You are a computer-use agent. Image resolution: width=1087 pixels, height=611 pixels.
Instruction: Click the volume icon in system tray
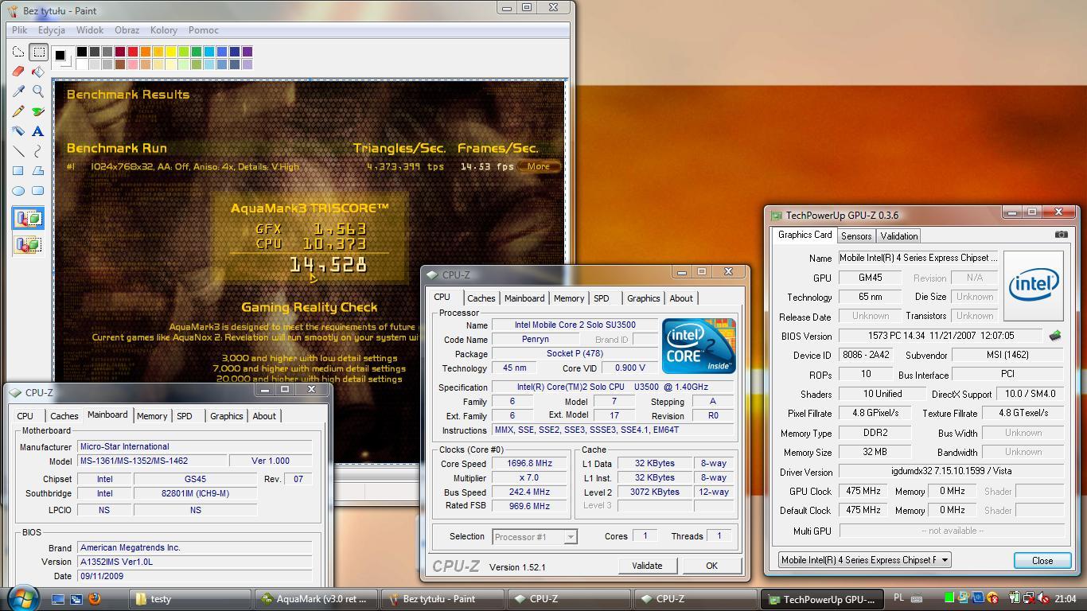tap(1043, 599)
